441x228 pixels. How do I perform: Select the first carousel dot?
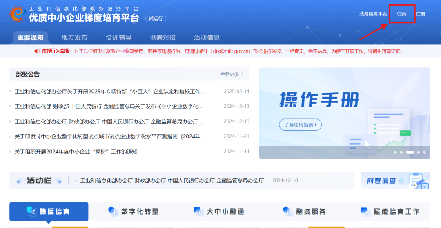click(x=395, y=153)
